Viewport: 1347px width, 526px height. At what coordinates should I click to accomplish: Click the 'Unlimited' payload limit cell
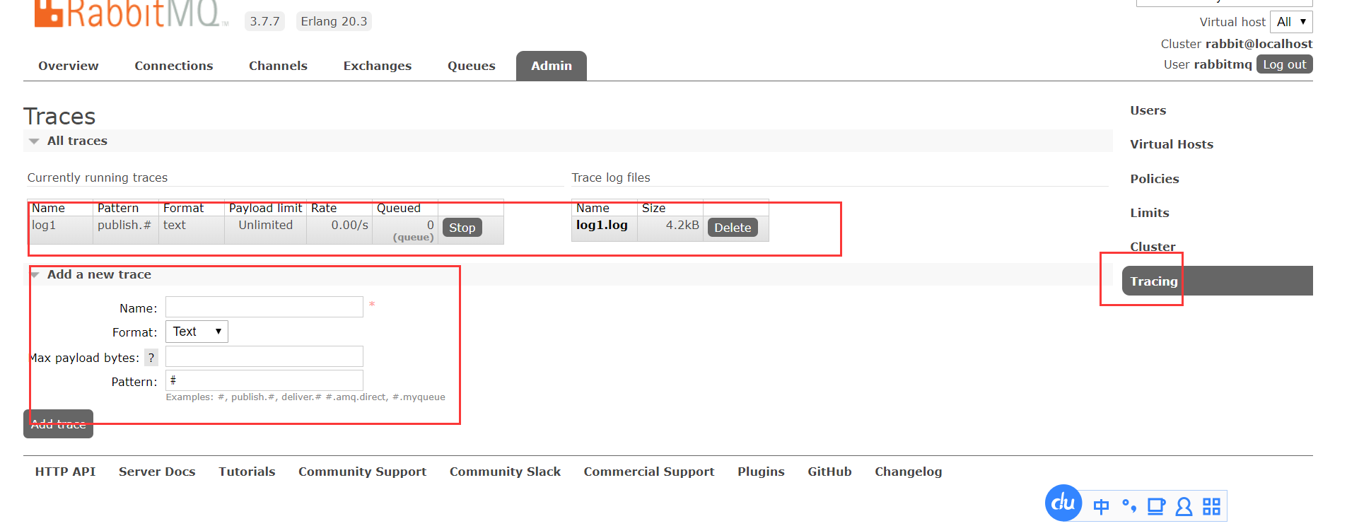tap(265, 230)
